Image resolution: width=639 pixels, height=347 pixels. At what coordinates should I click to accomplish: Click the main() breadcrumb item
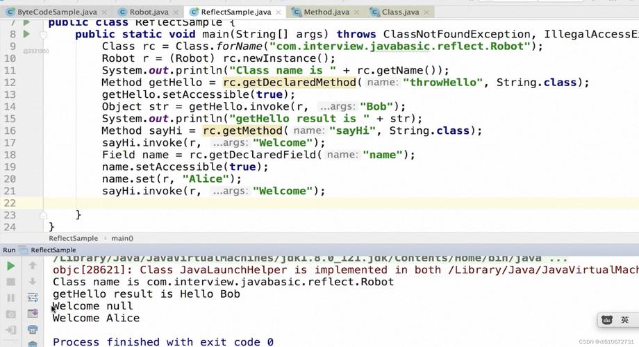[x=122, y=238]
